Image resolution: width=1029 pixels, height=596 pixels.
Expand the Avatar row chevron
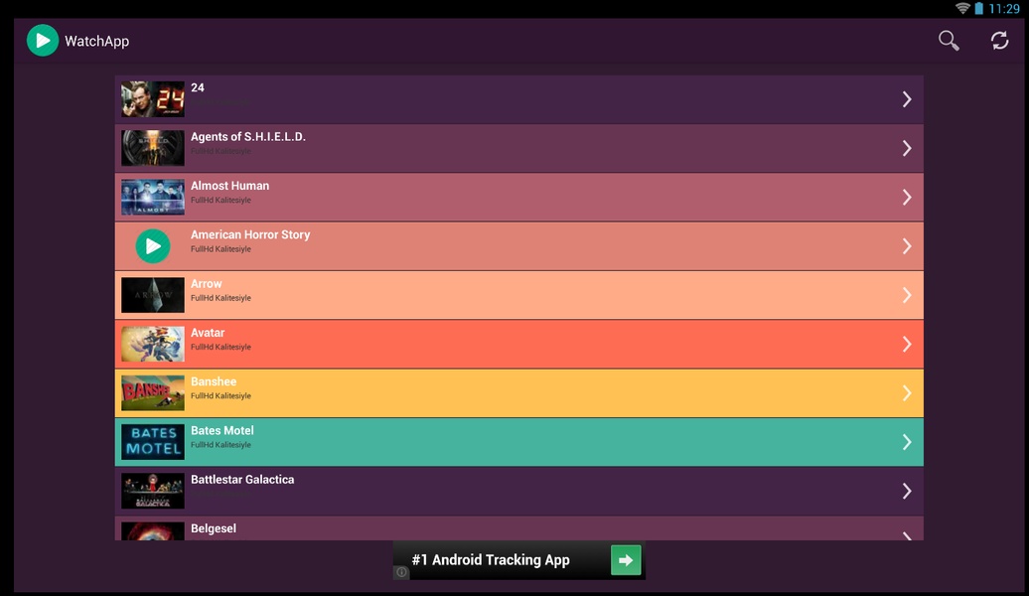pos(906,344)
